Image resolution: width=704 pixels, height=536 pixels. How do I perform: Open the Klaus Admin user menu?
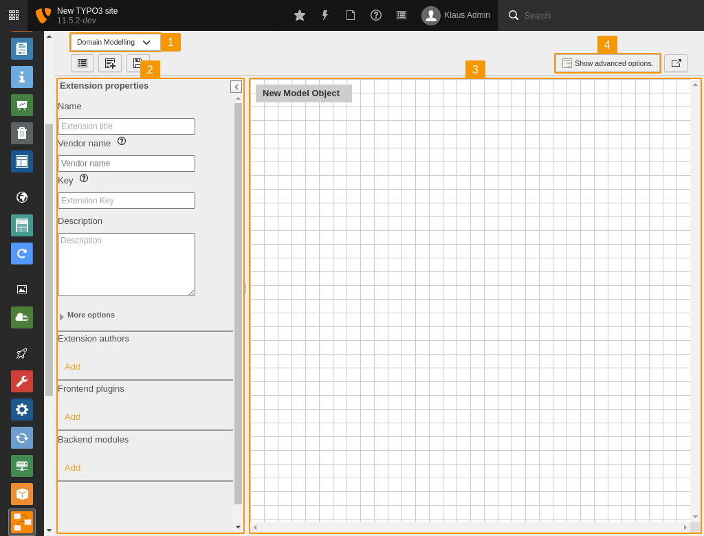pyautogui.click(x=456, y=15)
